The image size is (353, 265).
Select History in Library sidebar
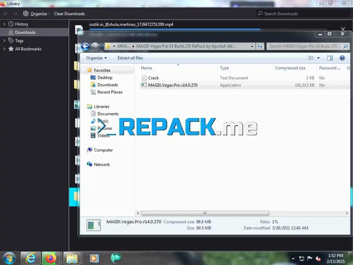pyautogui.click(x=22, y=24)
